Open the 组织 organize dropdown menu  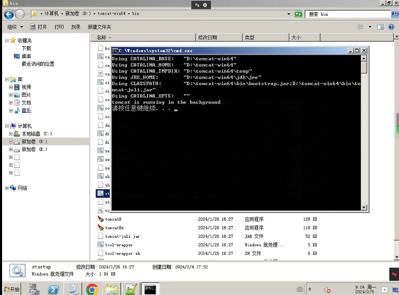15,27
